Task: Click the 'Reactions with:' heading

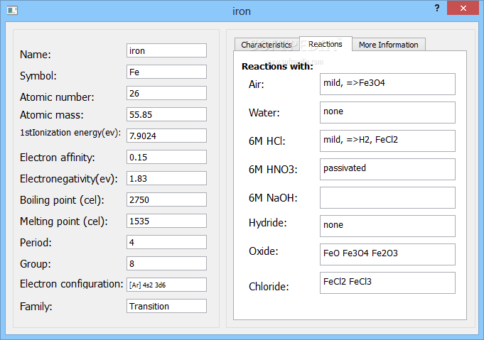Action: click(x=277, y=66)
